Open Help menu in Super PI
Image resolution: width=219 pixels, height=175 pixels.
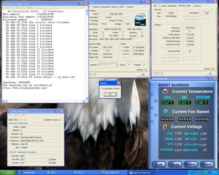click(30, 7)
